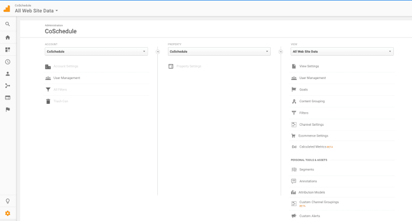Open All Filters link
412x221 pixels.
click(60, 89)
